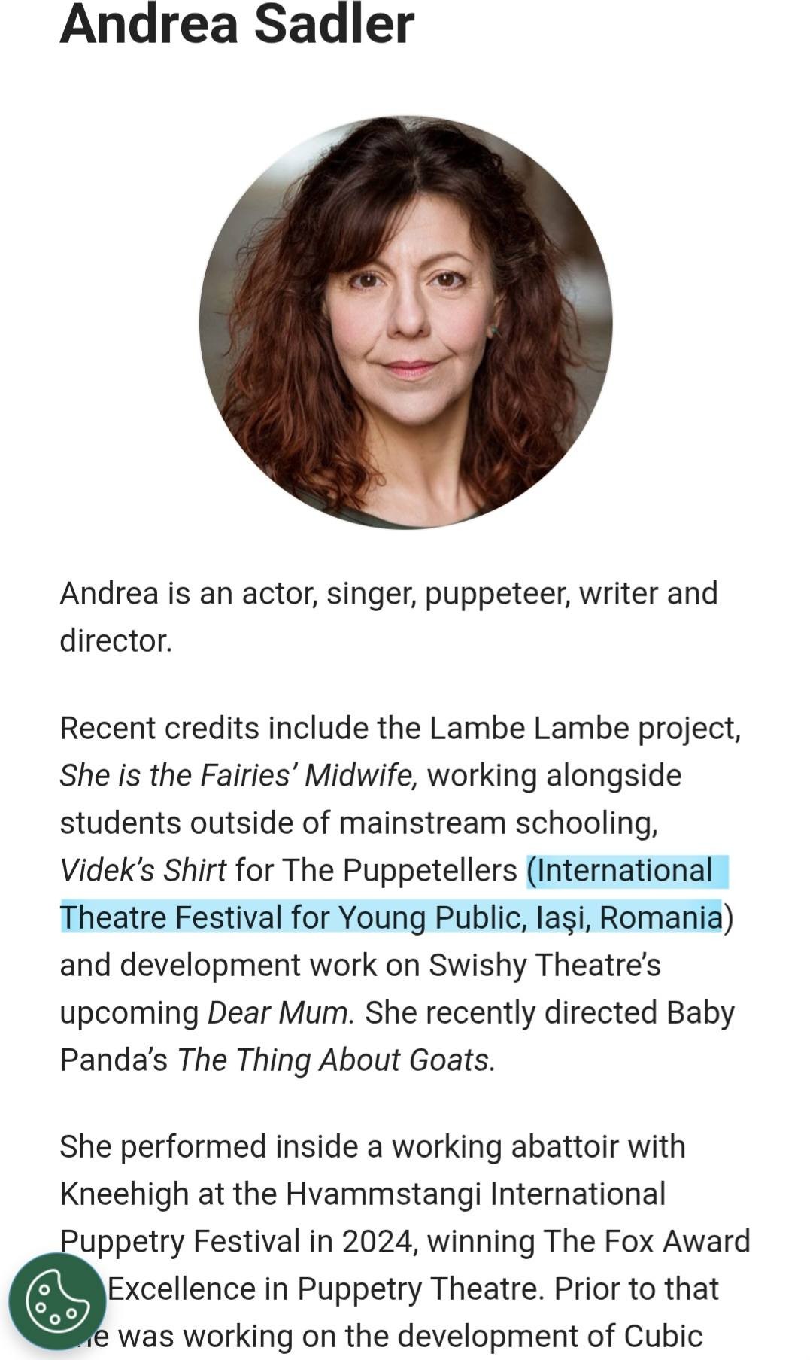Click the word "Kneehigh" in the last paragraph
810x1360 pixels.
point(124,1194)
